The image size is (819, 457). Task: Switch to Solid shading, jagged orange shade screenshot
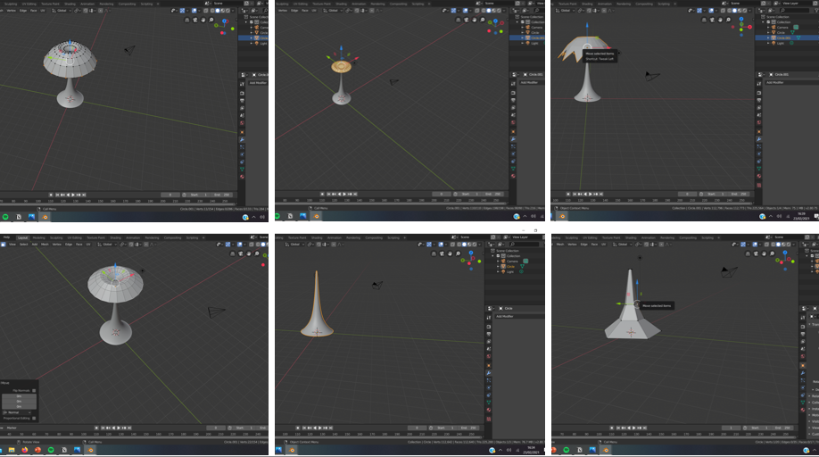(x=734, y=11)
